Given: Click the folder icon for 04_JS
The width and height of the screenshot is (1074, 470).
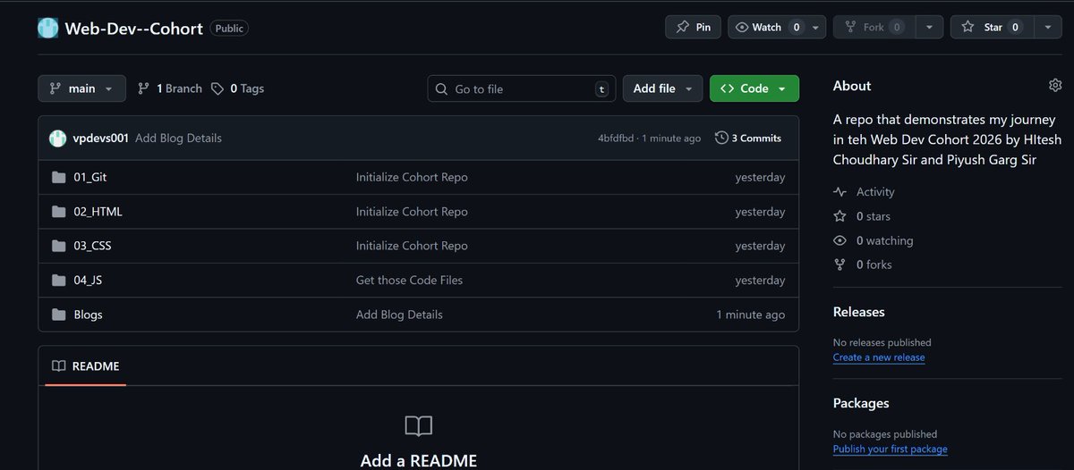Looking at the screenshot, I should coord(59,280).
